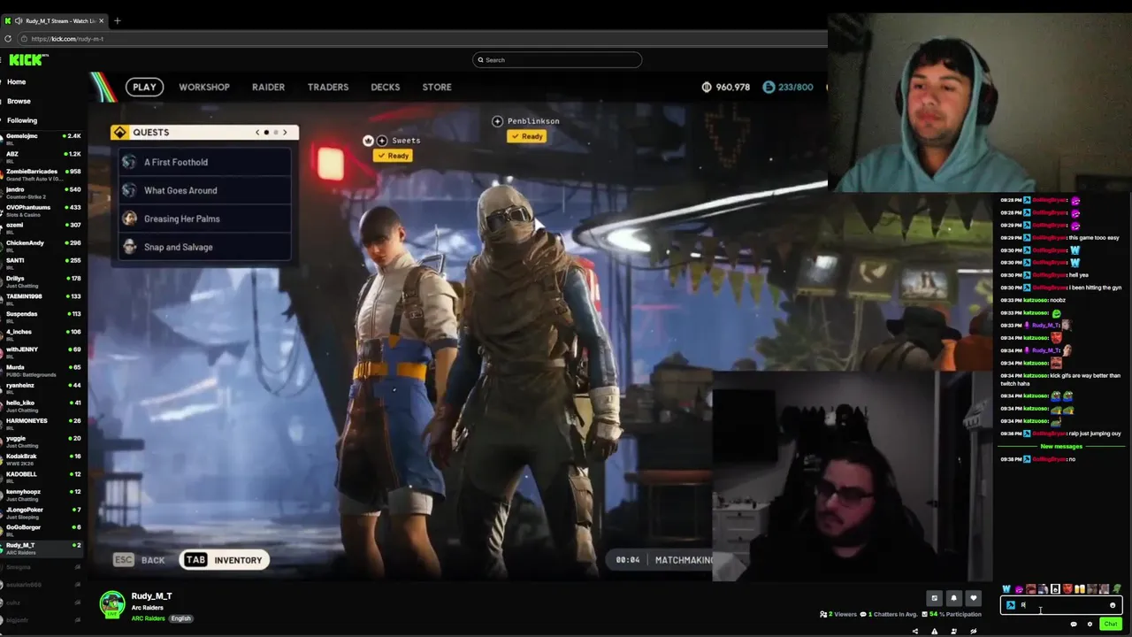Select the WORKSHOP tab
This screenshot has width=1132, height=637.
point(204,87)
